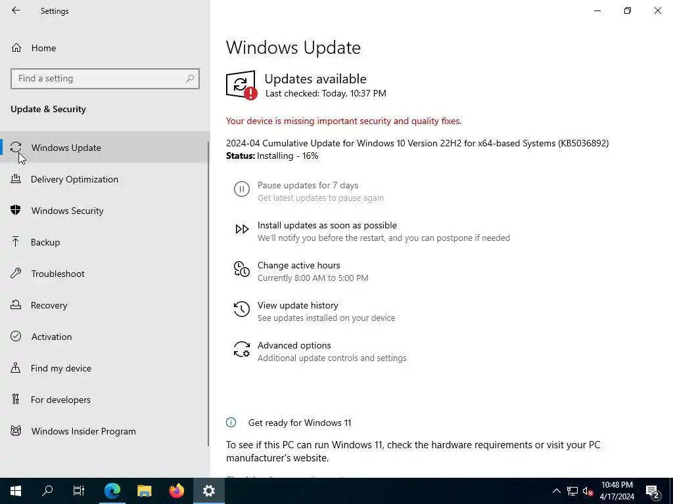Open File Explorer from taskbar
This screenshot has width=673, height=504.
tap(144, 491)
